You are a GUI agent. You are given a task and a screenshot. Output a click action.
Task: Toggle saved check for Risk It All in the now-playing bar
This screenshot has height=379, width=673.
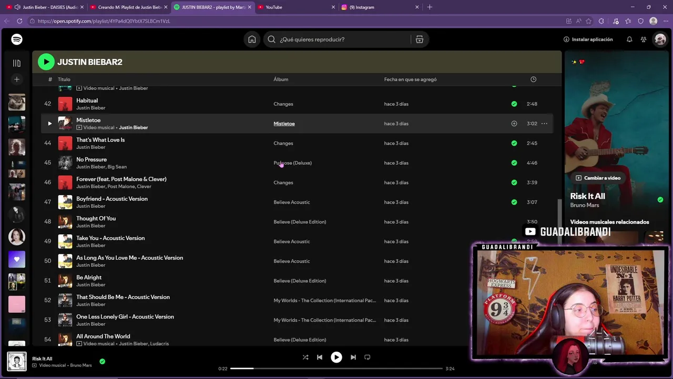(x=103, y=362)
